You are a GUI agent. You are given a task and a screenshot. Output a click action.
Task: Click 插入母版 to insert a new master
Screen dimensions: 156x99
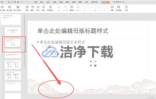tap(2, 8)
